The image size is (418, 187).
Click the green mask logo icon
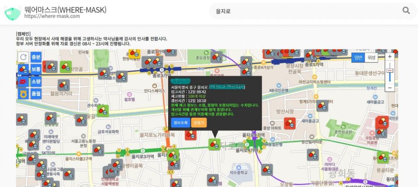click(x=12, y=11)
